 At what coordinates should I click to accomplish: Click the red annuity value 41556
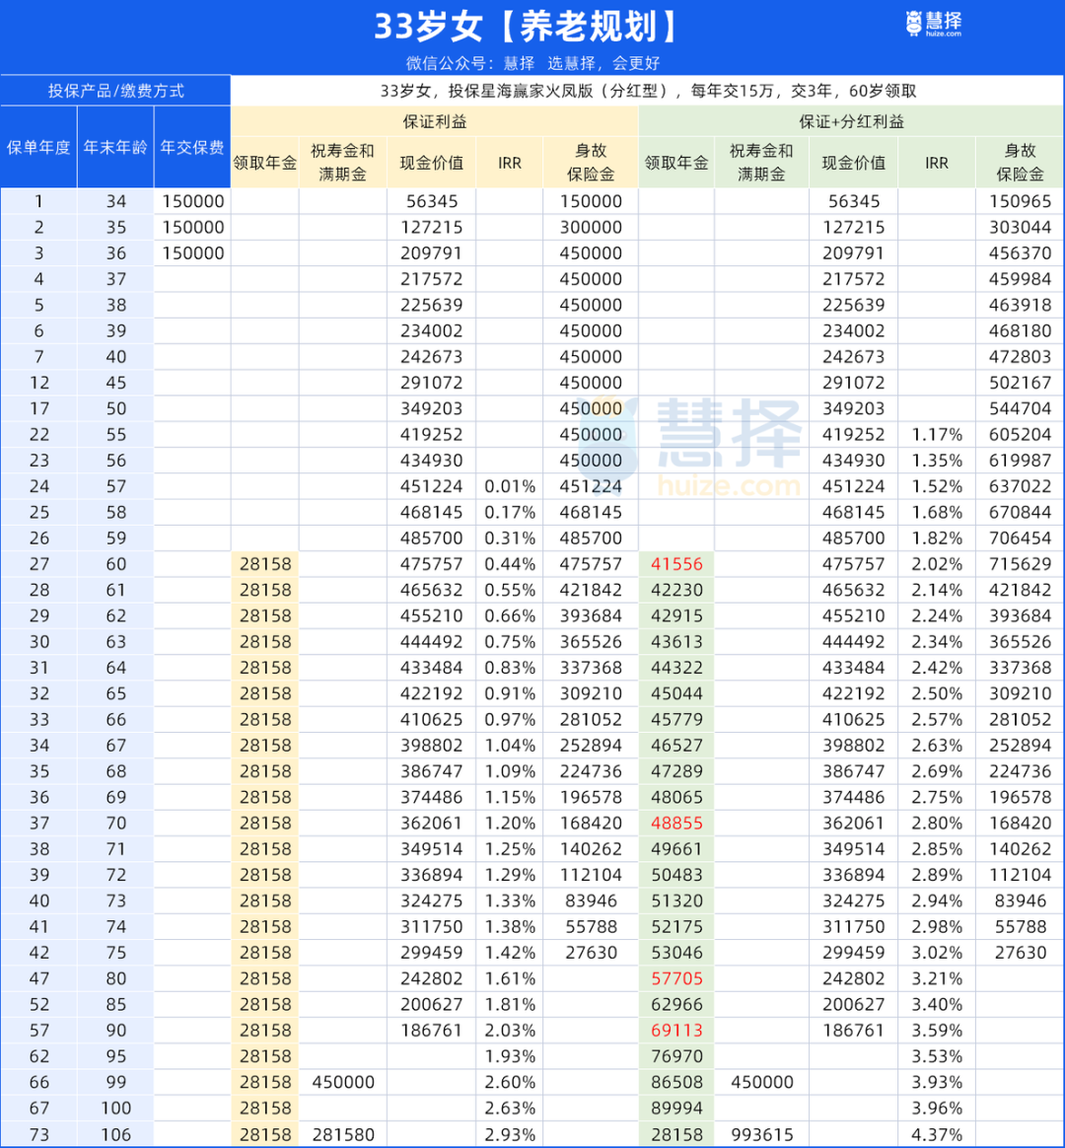coord(676,564)
